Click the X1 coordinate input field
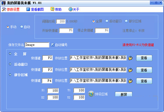Screen dimensions: 164x112 pyautogui.click(x=53, y=91)
